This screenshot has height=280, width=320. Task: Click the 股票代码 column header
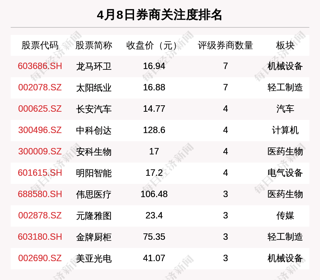click(x=40, y=46)
